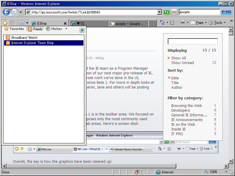Refresh the page with the green Refresh icon
The width and height of the screenshot is (235, 176).
(167, 12)
